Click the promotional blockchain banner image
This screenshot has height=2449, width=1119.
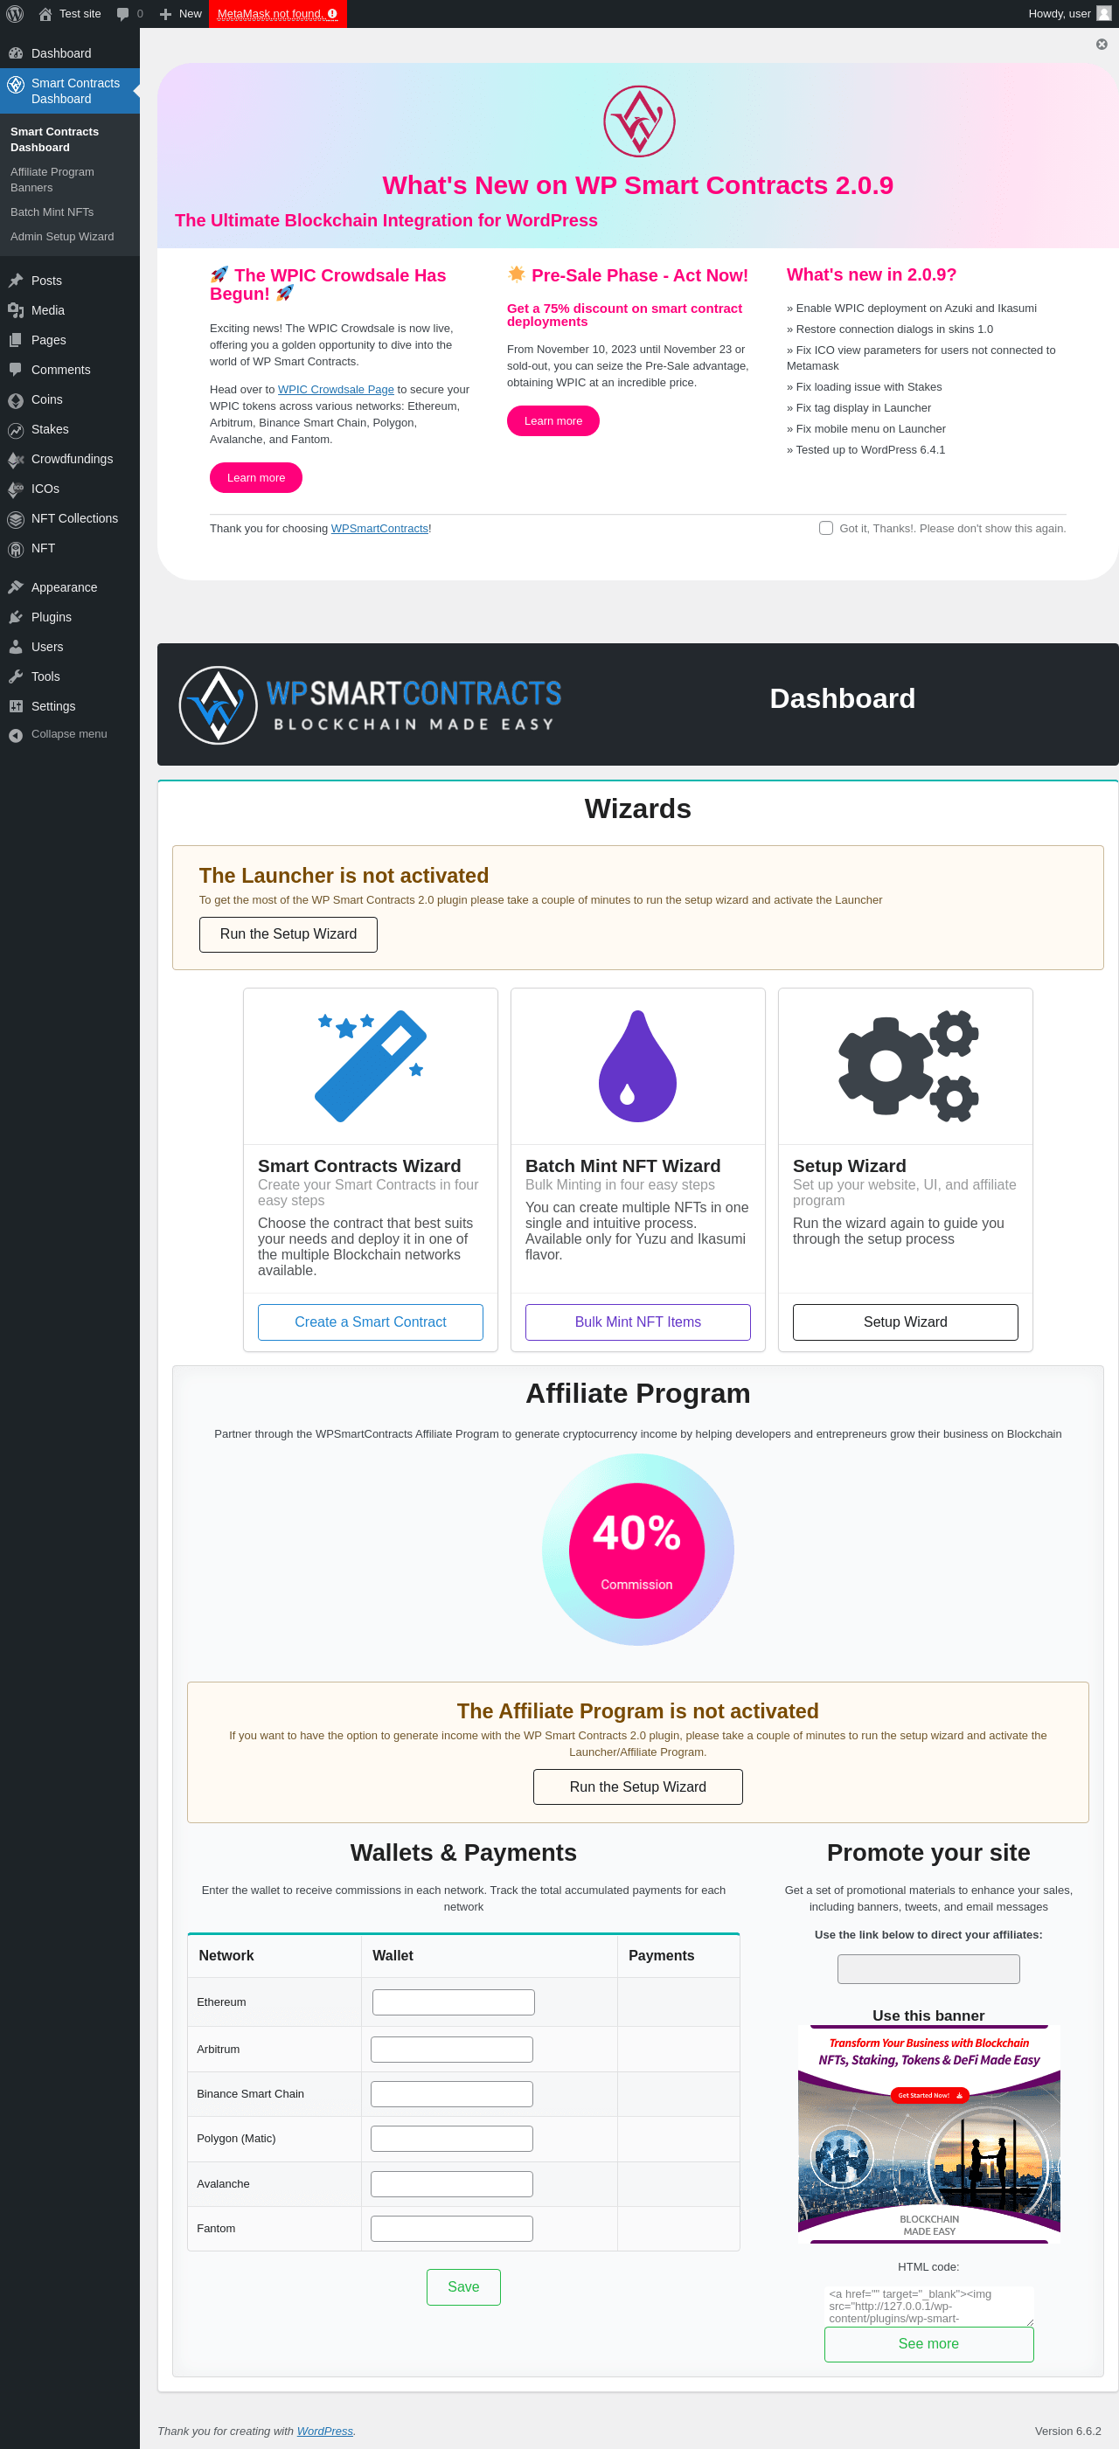(928, 2133)
